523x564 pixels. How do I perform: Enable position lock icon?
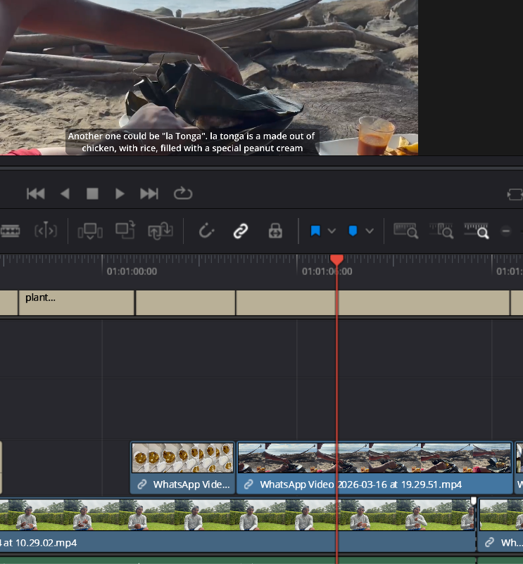coord(275,231)
